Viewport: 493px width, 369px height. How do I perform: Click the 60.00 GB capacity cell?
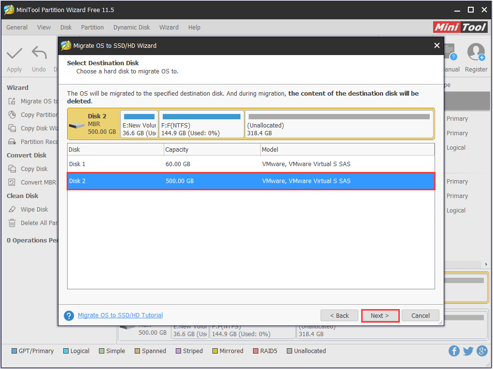click(178, 164)
